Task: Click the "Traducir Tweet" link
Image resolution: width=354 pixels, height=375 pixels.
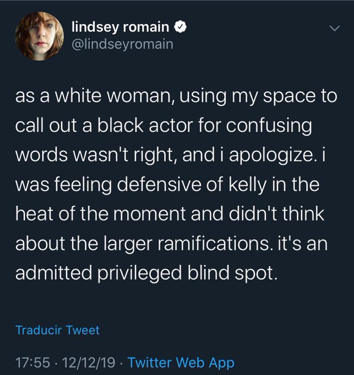Action: (58, 330)
